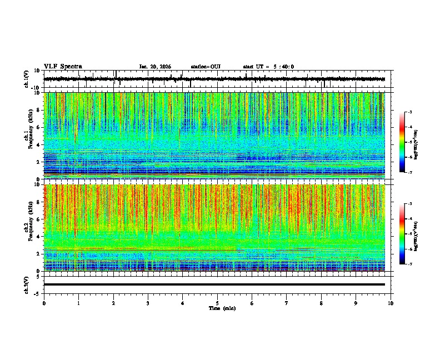Click the ch.1 spectrogram panel
The width and height of the screenshot is (440, 340).
(x=214, y=136)
